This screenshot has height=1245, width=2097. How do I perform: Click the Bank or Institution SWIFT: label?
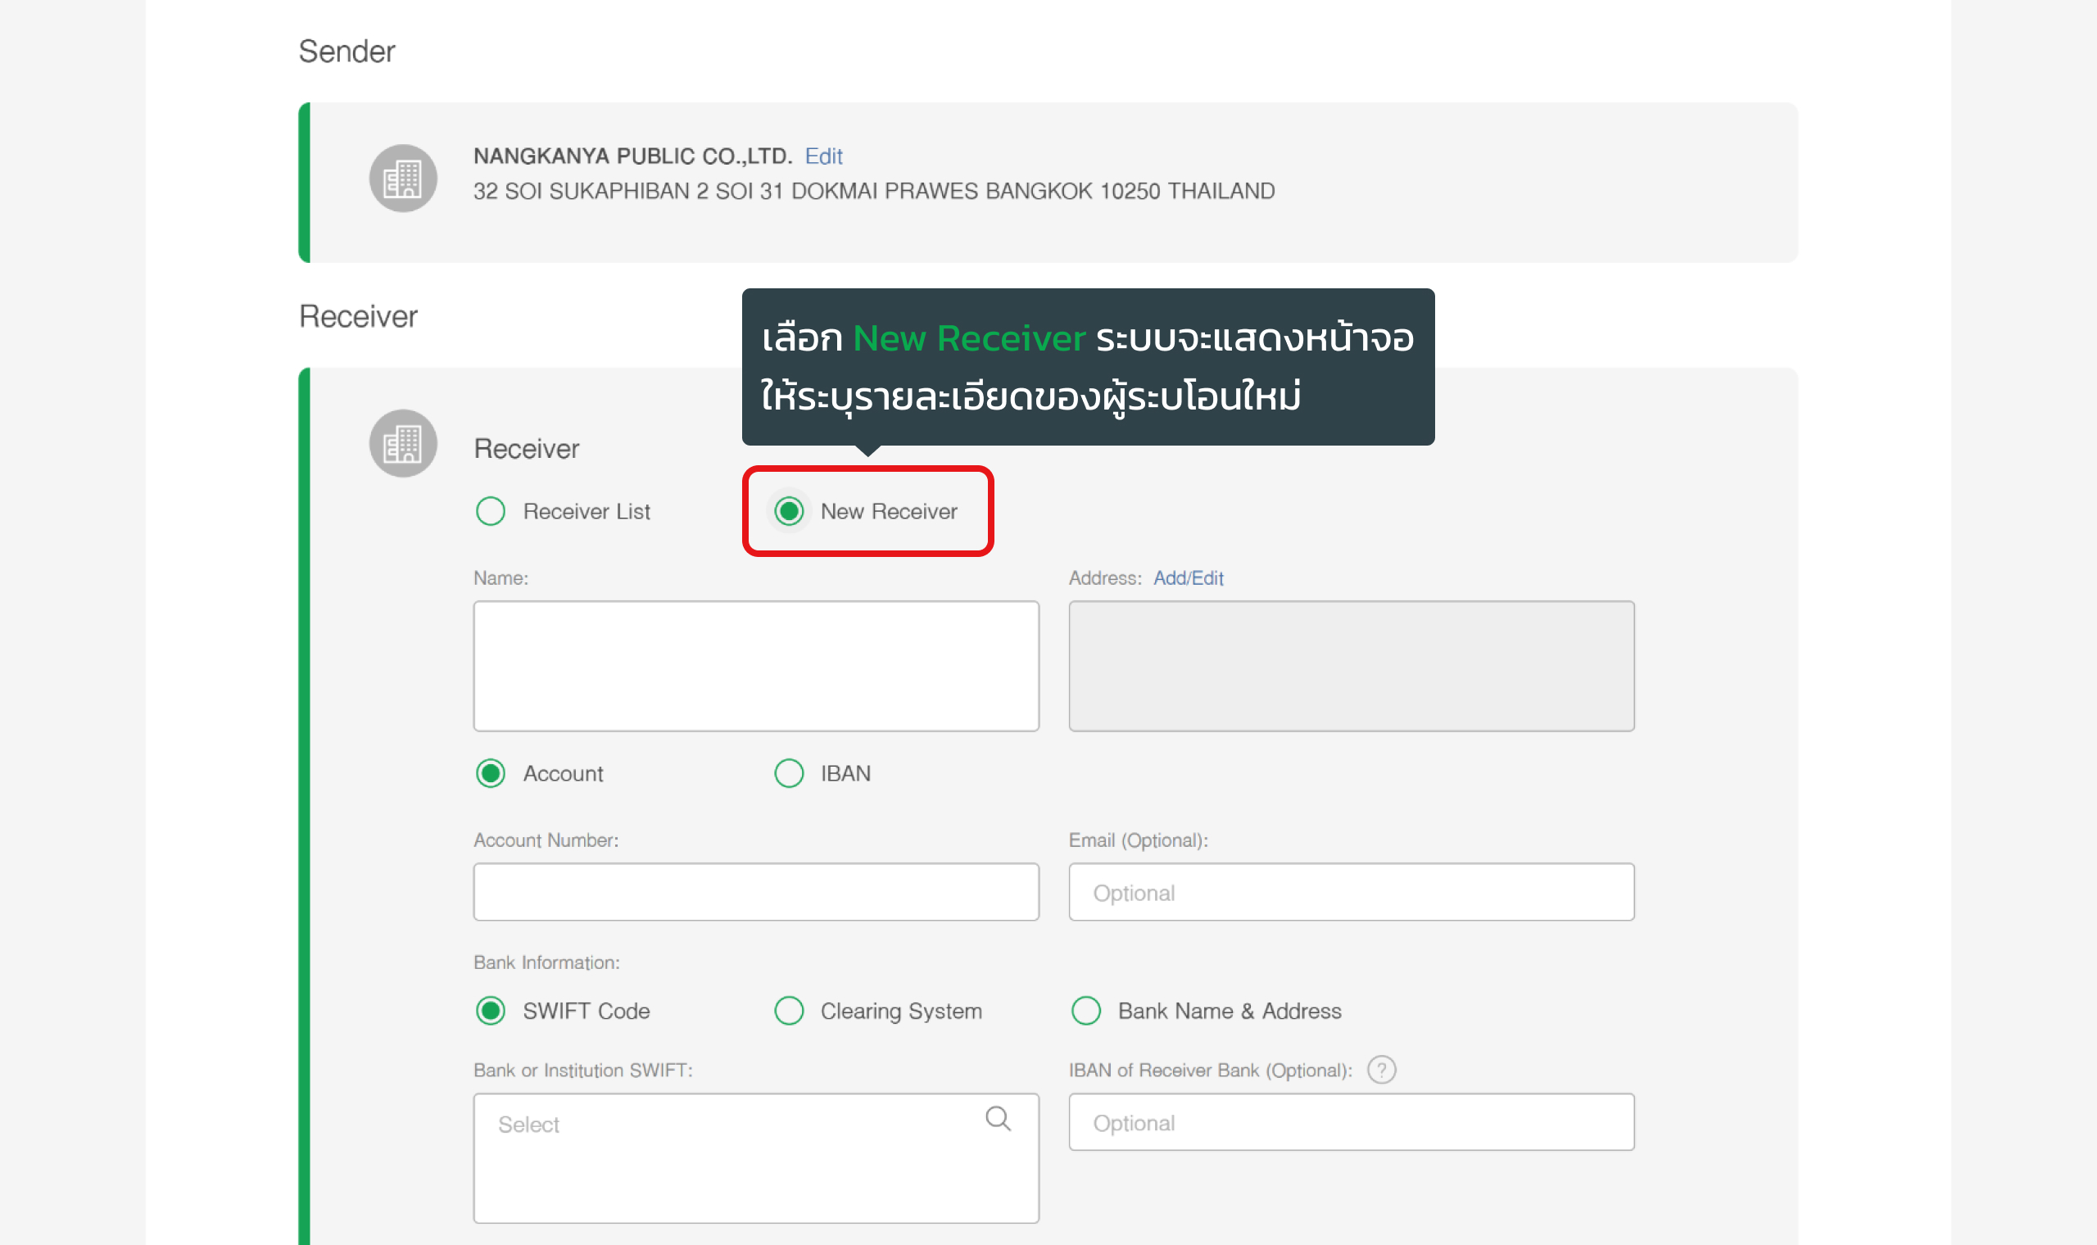(583, 1071)
